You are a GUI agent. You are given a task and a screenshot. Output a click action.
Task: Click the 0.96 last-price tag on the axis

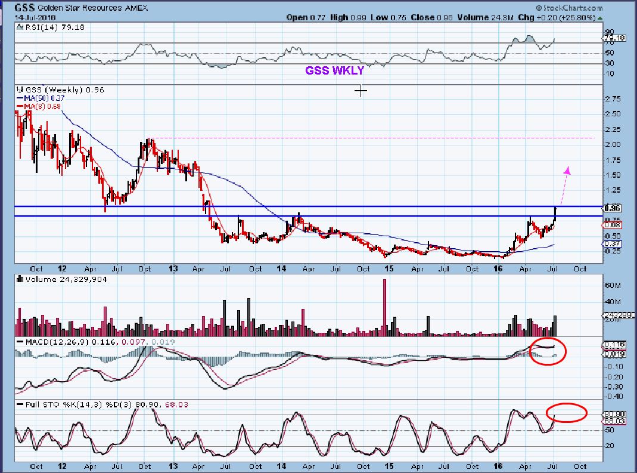tap(613, 208)
